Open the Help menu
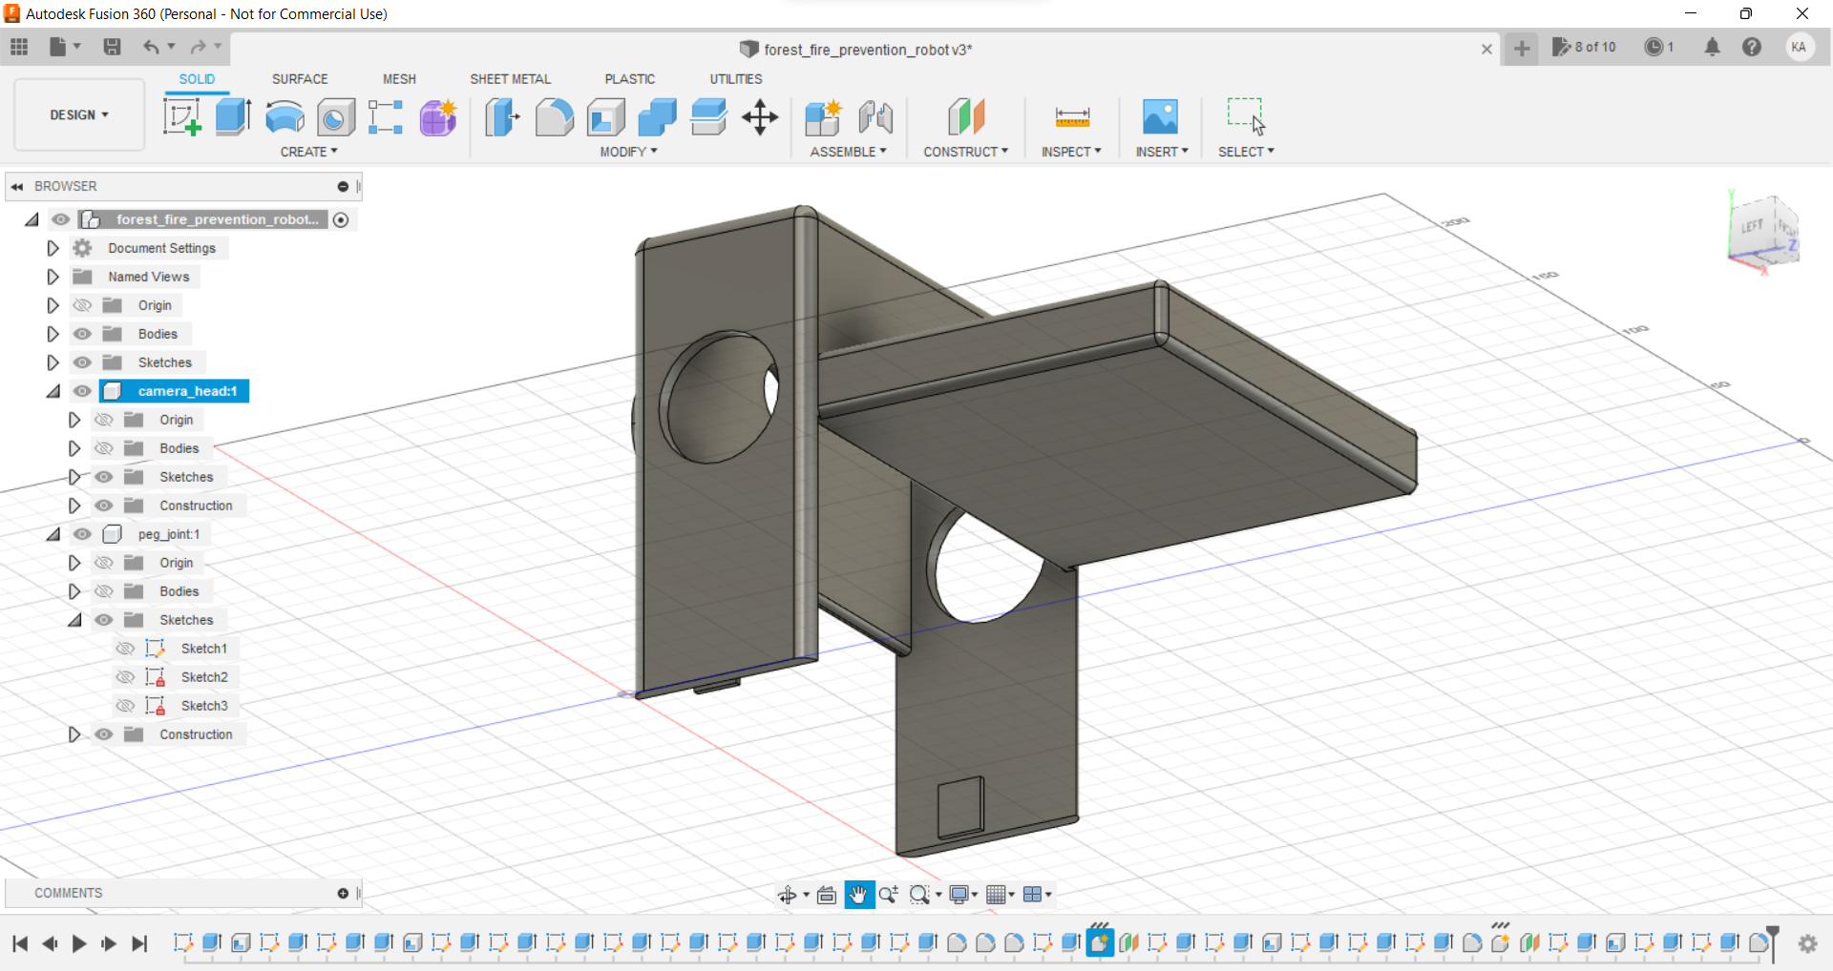 click(x=1753, y=47)
